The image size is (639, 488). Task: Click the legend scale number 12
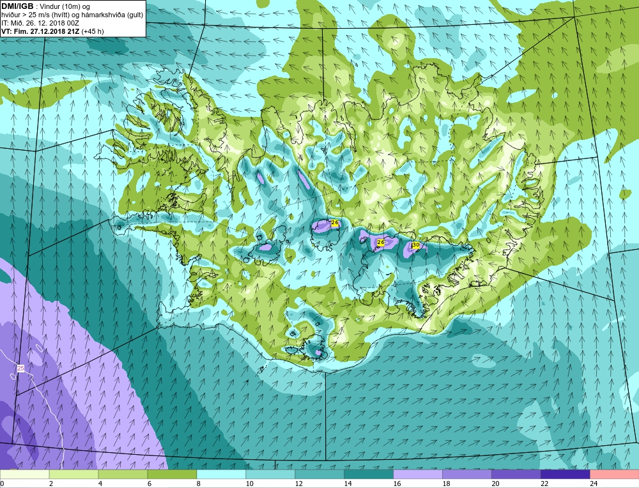[x=298, y=484]
